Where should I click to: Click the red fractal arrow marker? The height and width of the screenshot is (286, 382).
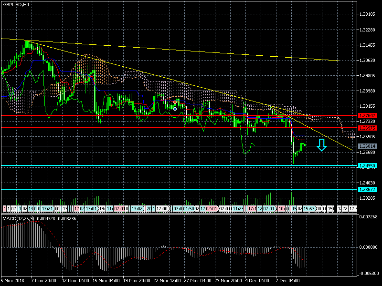tap(175, 102)
